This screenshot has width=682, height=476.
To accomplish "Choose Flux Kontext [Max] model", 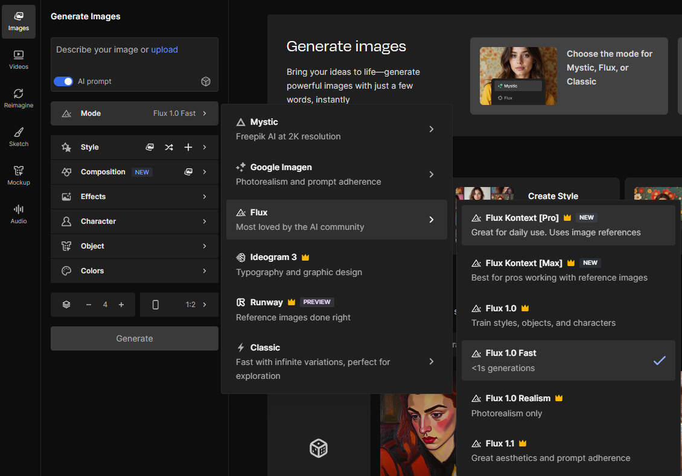I will [569, 270].
